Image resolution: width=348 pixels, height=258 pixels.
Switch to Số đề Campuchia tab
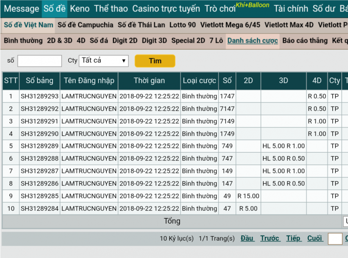(x=85, y=25)
